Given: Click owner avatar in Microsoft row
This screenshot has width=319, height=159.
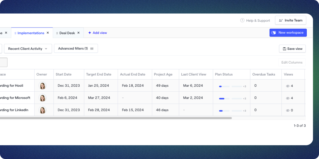Looking at the screenshot, I should (43, 98).
